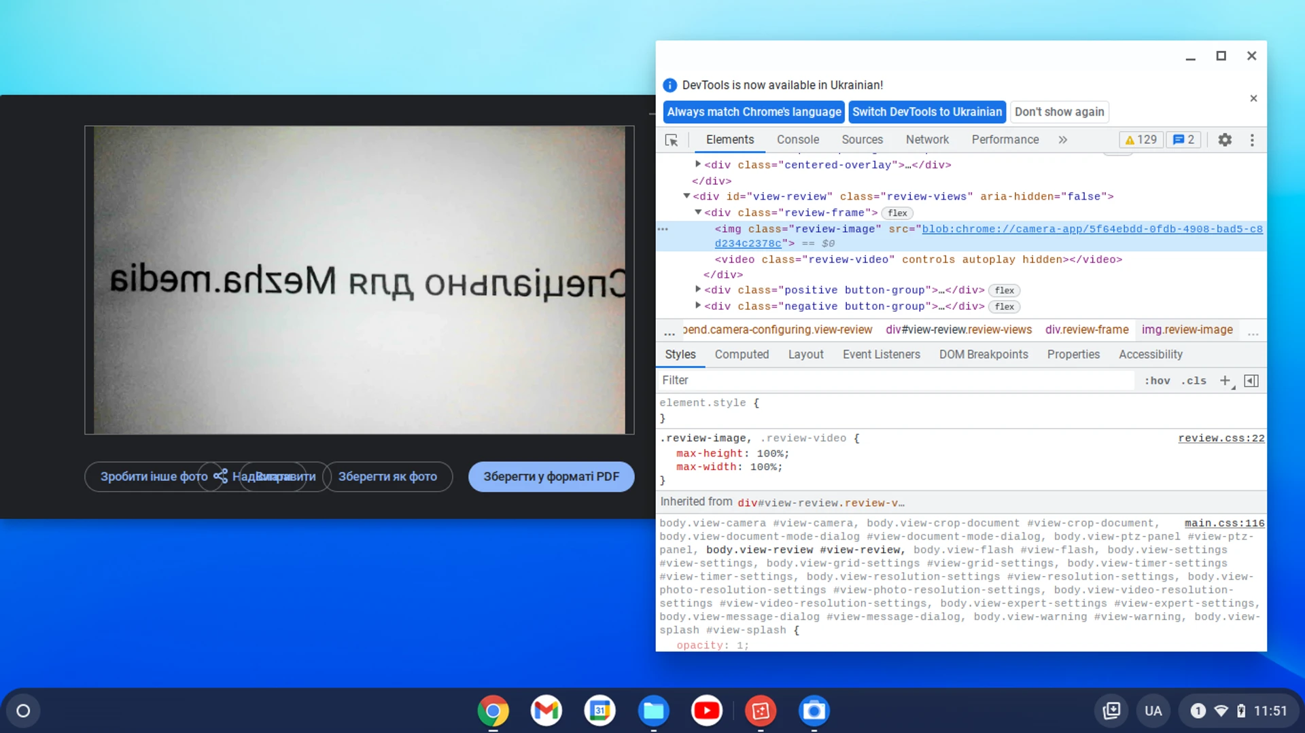Click the Gmail icon in the shelf
Viewport: 1305px width, 733px height.
(x=546, y=711)
